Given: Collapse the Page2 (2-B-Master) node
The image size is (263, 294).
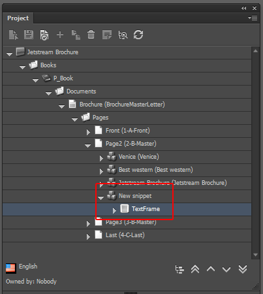Looking at the screenshot, I should tap(88, 146).
